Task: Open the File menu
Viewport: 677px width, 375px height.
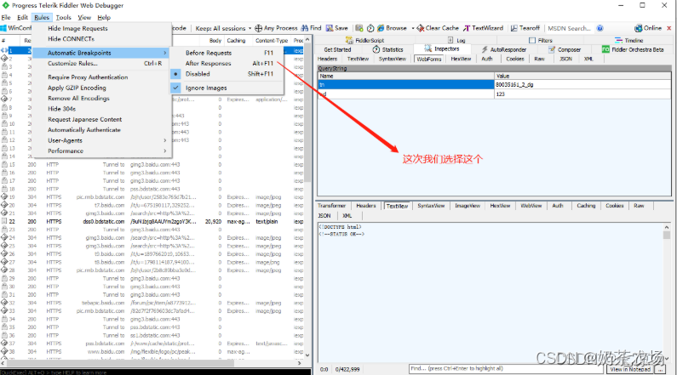Action: click(x=6, y=17)
